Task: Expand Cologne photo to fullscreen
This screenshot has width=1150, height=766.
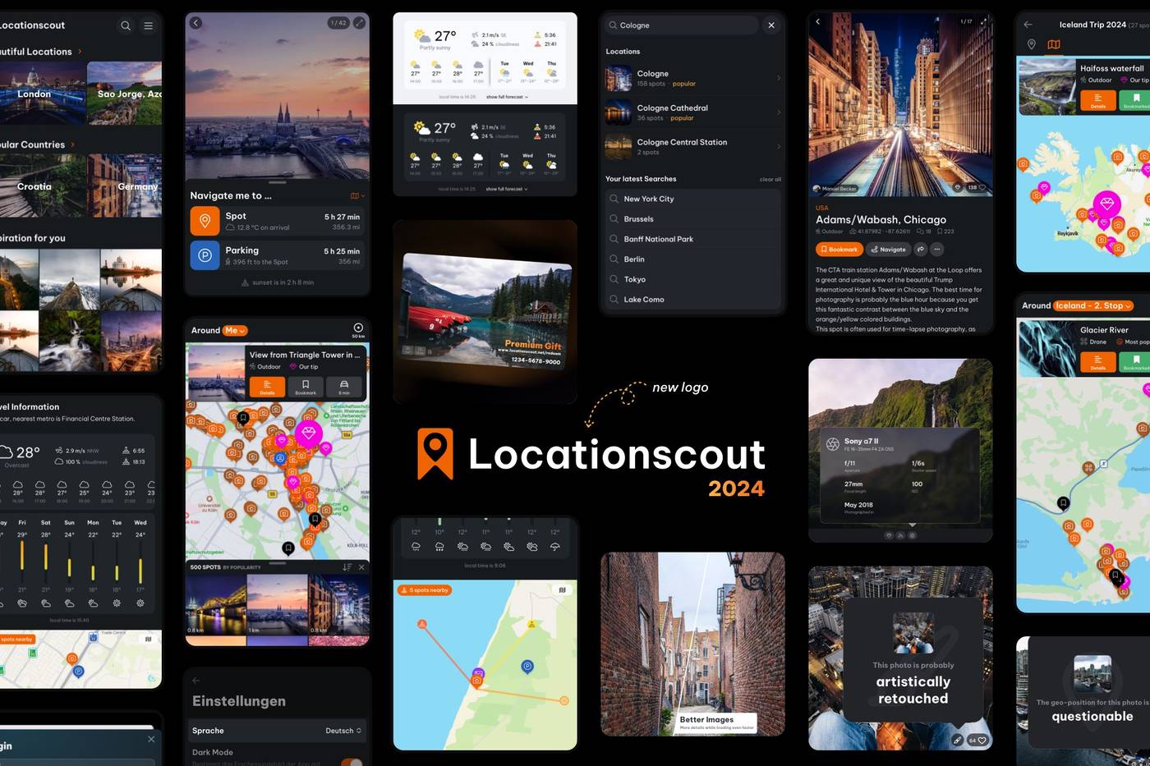Action: coord(359,23)
